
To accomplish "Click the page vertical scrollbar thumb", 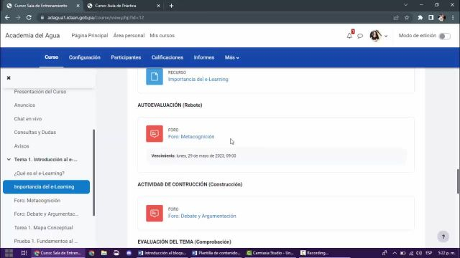I will (x=459, y=181).
